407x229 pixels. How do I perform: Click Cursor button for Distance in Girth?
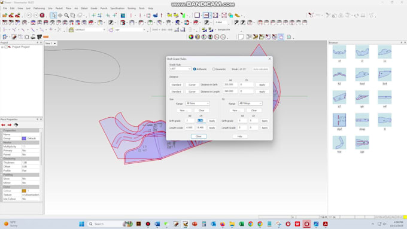(192, 85)
